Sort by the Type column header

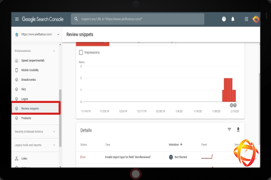(x=107, y=145)
